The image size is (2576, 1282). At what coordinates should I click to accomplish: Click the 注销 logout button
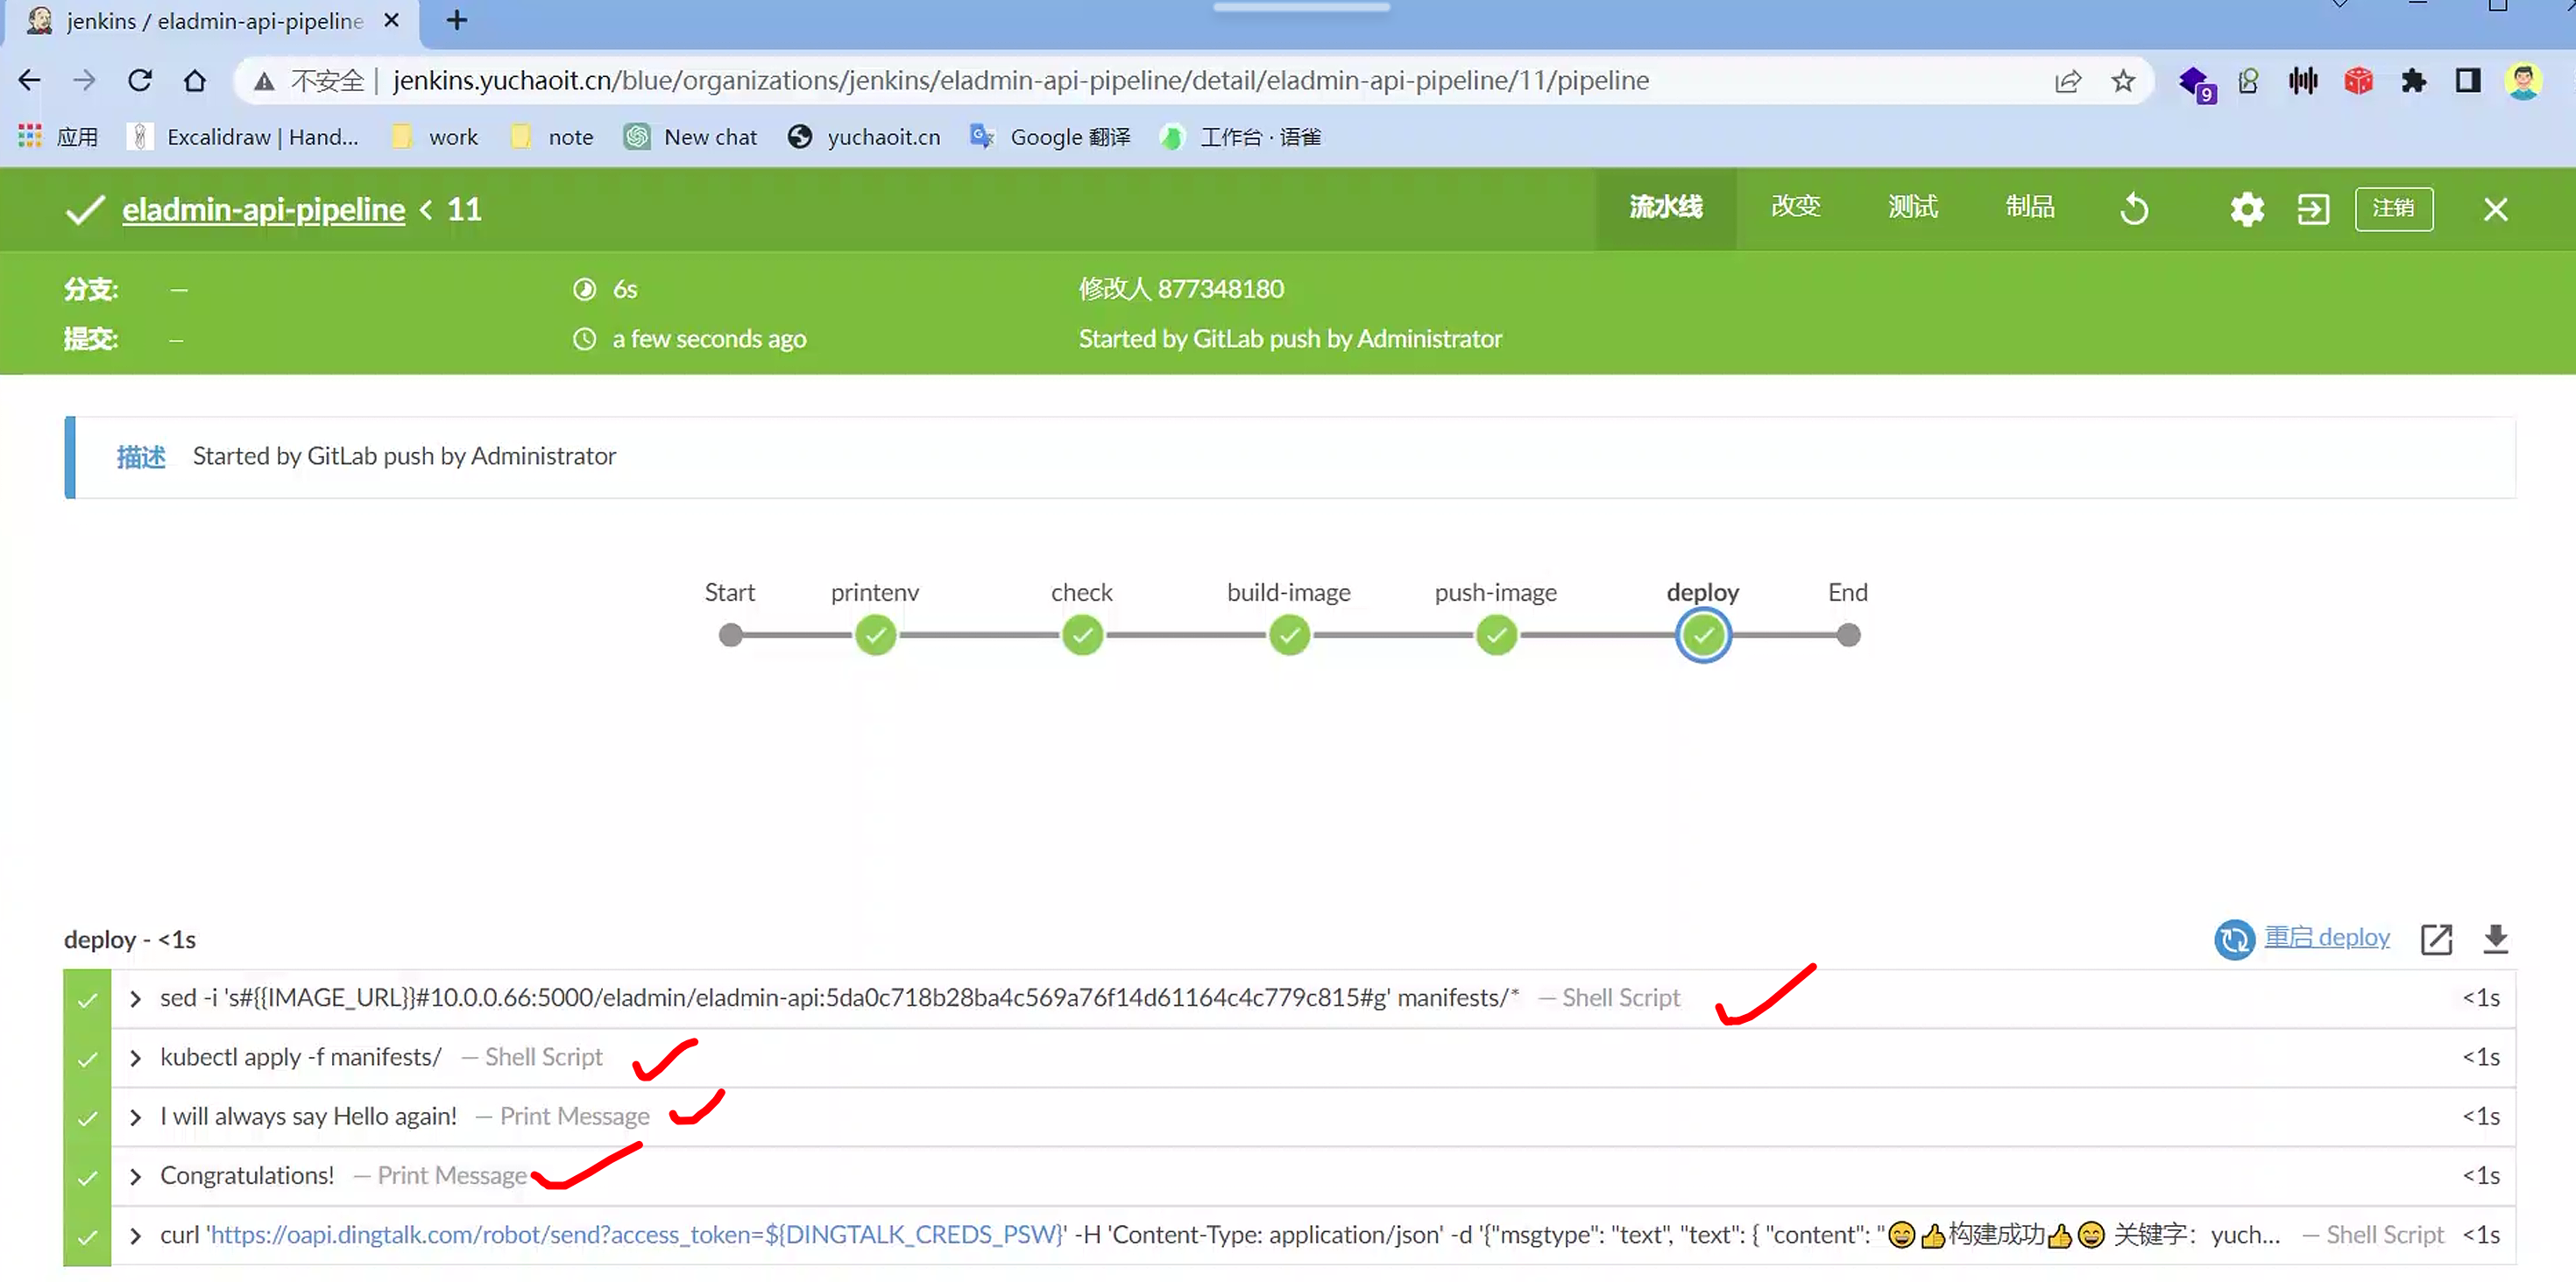[2393, 208]
